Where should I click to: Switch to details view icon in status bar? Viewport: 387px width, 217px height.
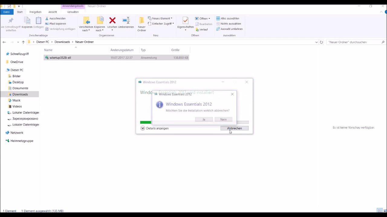(x=379, y=210)
